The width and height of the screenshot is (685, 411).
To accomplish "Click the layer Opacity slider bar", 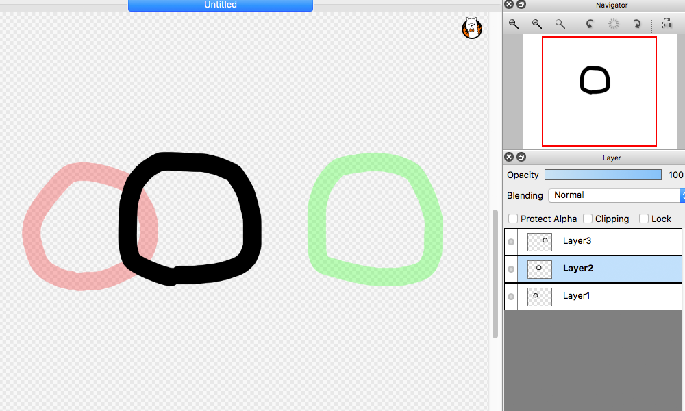I will coord(603,175).
